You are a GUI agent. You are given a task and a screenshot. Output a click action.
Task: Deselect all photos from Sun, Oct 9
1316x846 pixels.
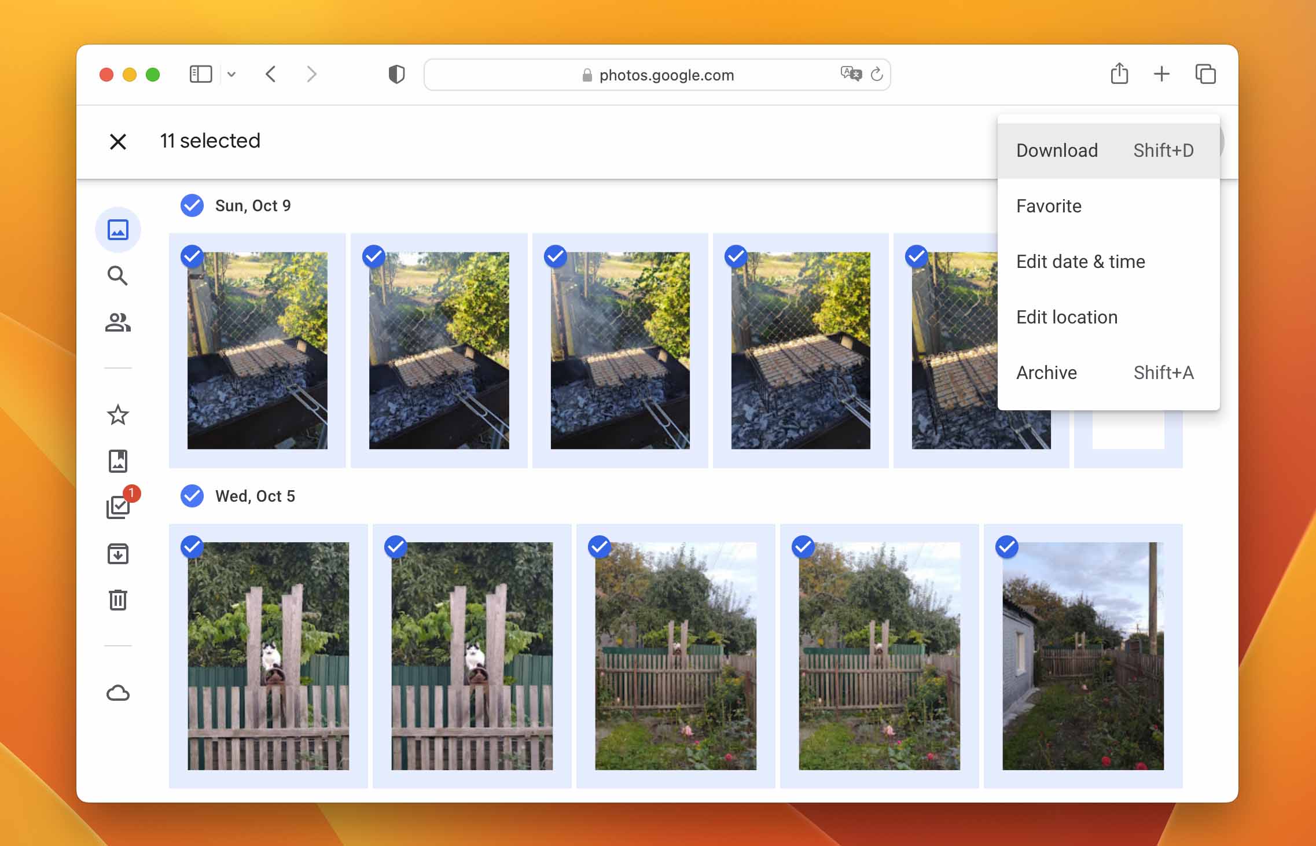point(192,205)
